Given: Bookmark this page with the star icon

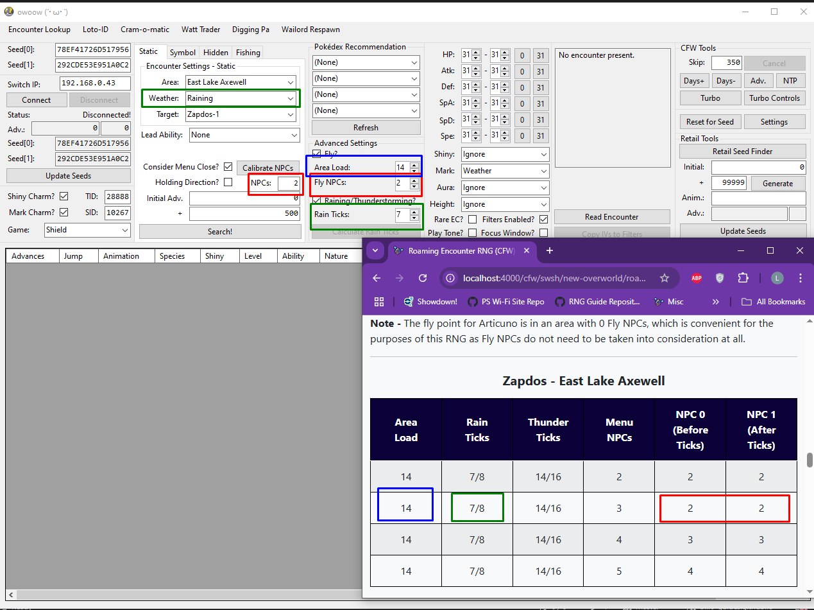Looking at the screenshot, I should (665, 278).
